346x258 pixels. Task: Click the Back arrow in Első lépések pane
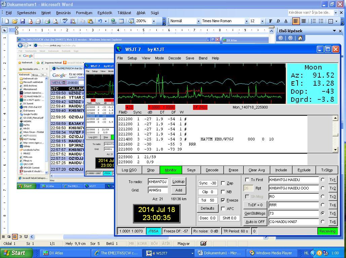[x=281, y=38]
